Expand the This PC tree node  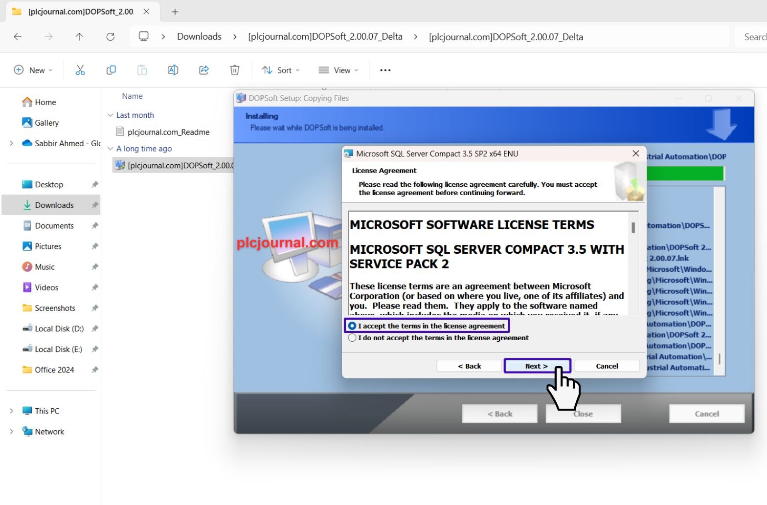pyautogui.click(x=11, y=411)
